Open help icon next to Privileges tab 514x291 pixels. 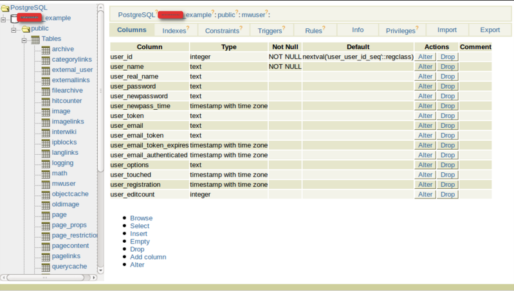[x=417, y=28]
